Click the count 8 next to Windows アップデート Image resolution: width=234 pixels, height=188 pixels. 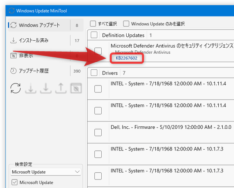coord(77,25)
